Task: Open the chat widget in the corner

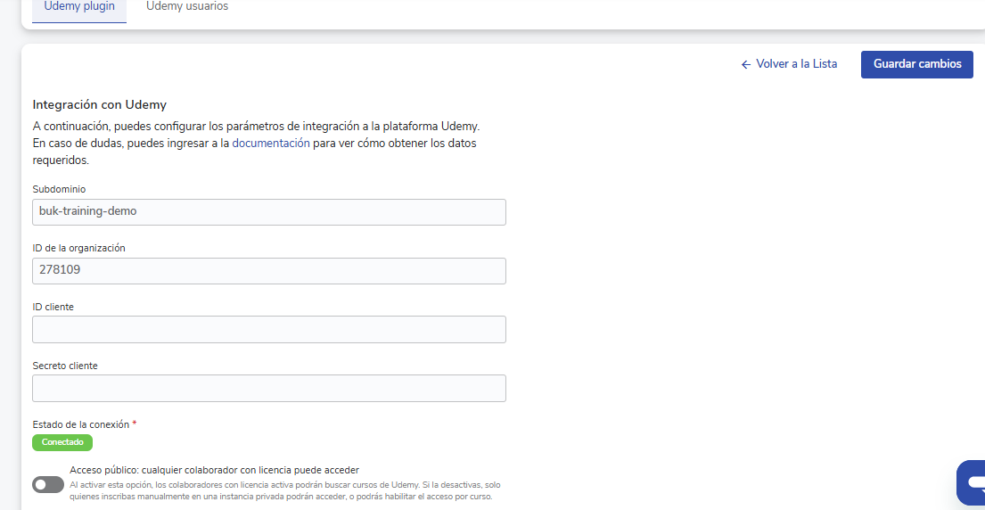Action: 971,482
